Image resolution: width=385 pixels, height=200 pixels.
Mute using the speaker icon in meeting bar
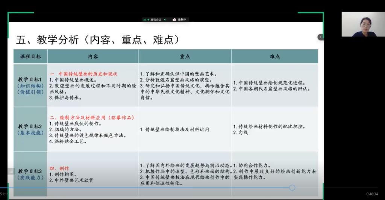165,20
